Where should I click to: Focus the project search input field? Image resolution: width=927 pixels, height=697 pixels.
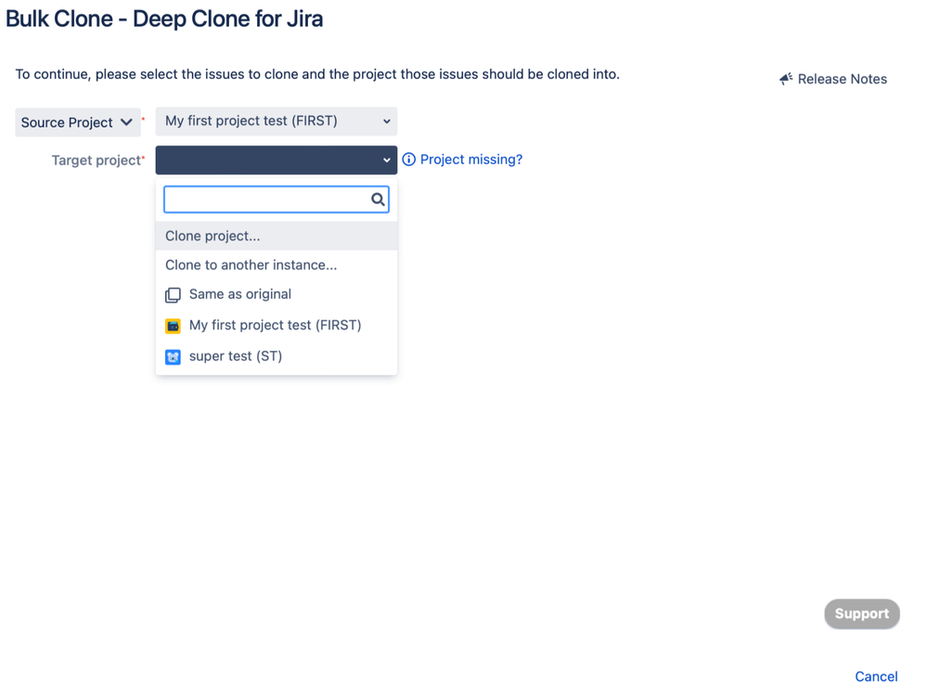tap(277, 200)
